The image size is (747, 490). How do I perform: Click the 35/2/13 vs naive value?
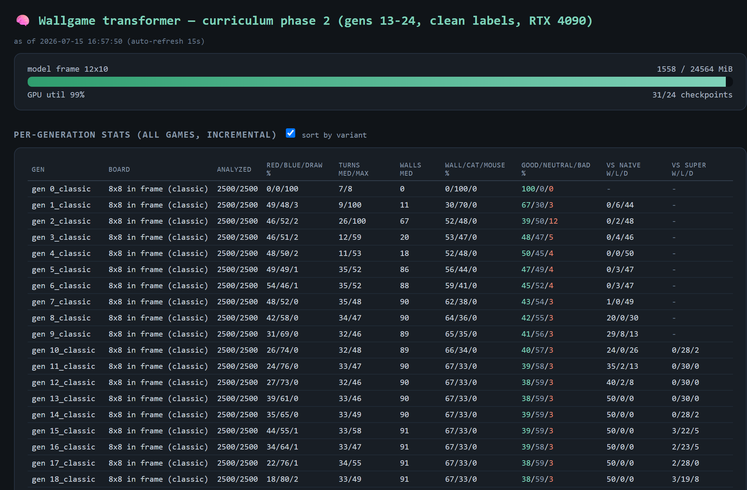(x=622, y=366)
